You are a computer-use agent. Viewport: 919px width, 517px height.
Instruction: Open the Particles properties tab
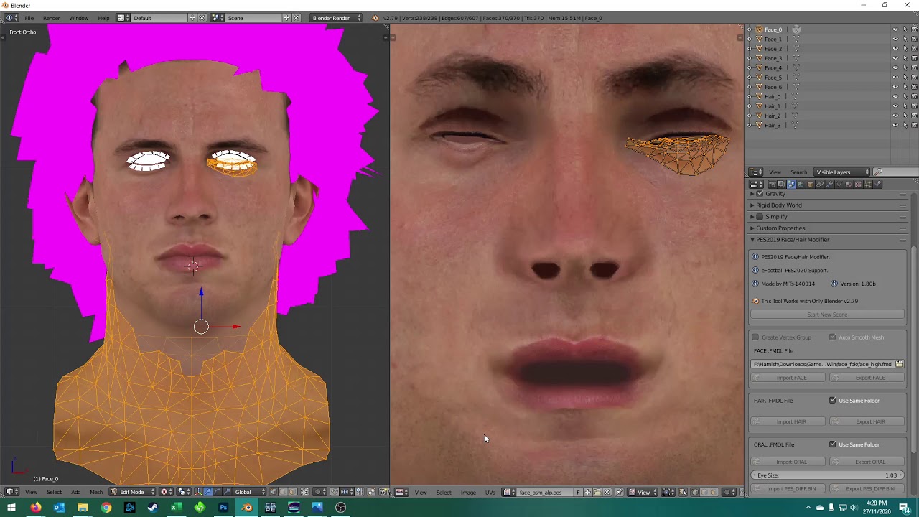pyautogui.click(x=867, y=184)
